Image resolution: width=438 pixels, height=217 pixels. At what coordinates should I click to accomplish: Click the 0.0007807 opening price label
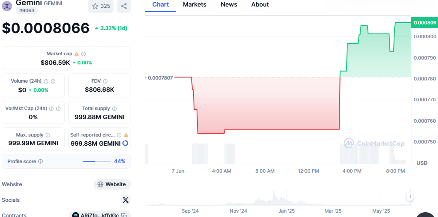click(160, 78)
